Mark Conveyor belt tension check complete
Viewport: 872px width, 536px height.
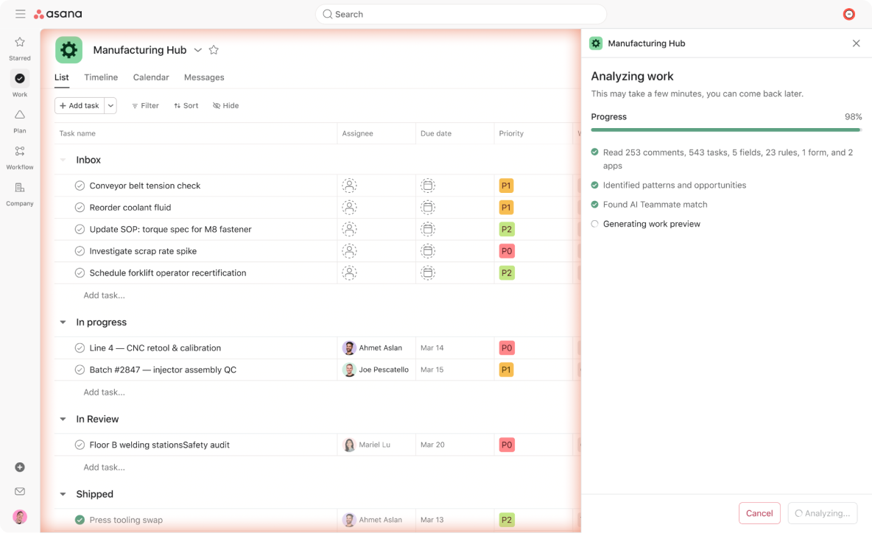point(80,186)
